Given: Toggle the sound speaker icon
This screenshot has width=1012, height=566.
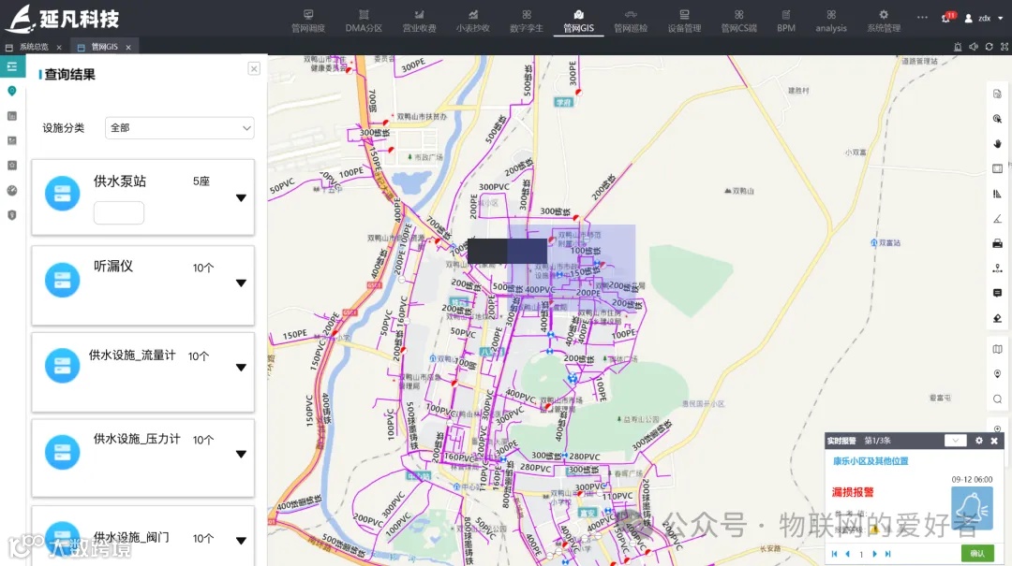Looking at the screenshot, I should pyautogui.click(x=974, y=47).
